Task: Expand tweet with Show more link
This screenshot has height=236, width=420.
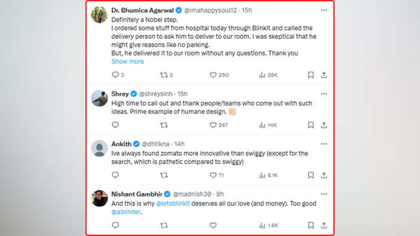Action: click(127, 62)
